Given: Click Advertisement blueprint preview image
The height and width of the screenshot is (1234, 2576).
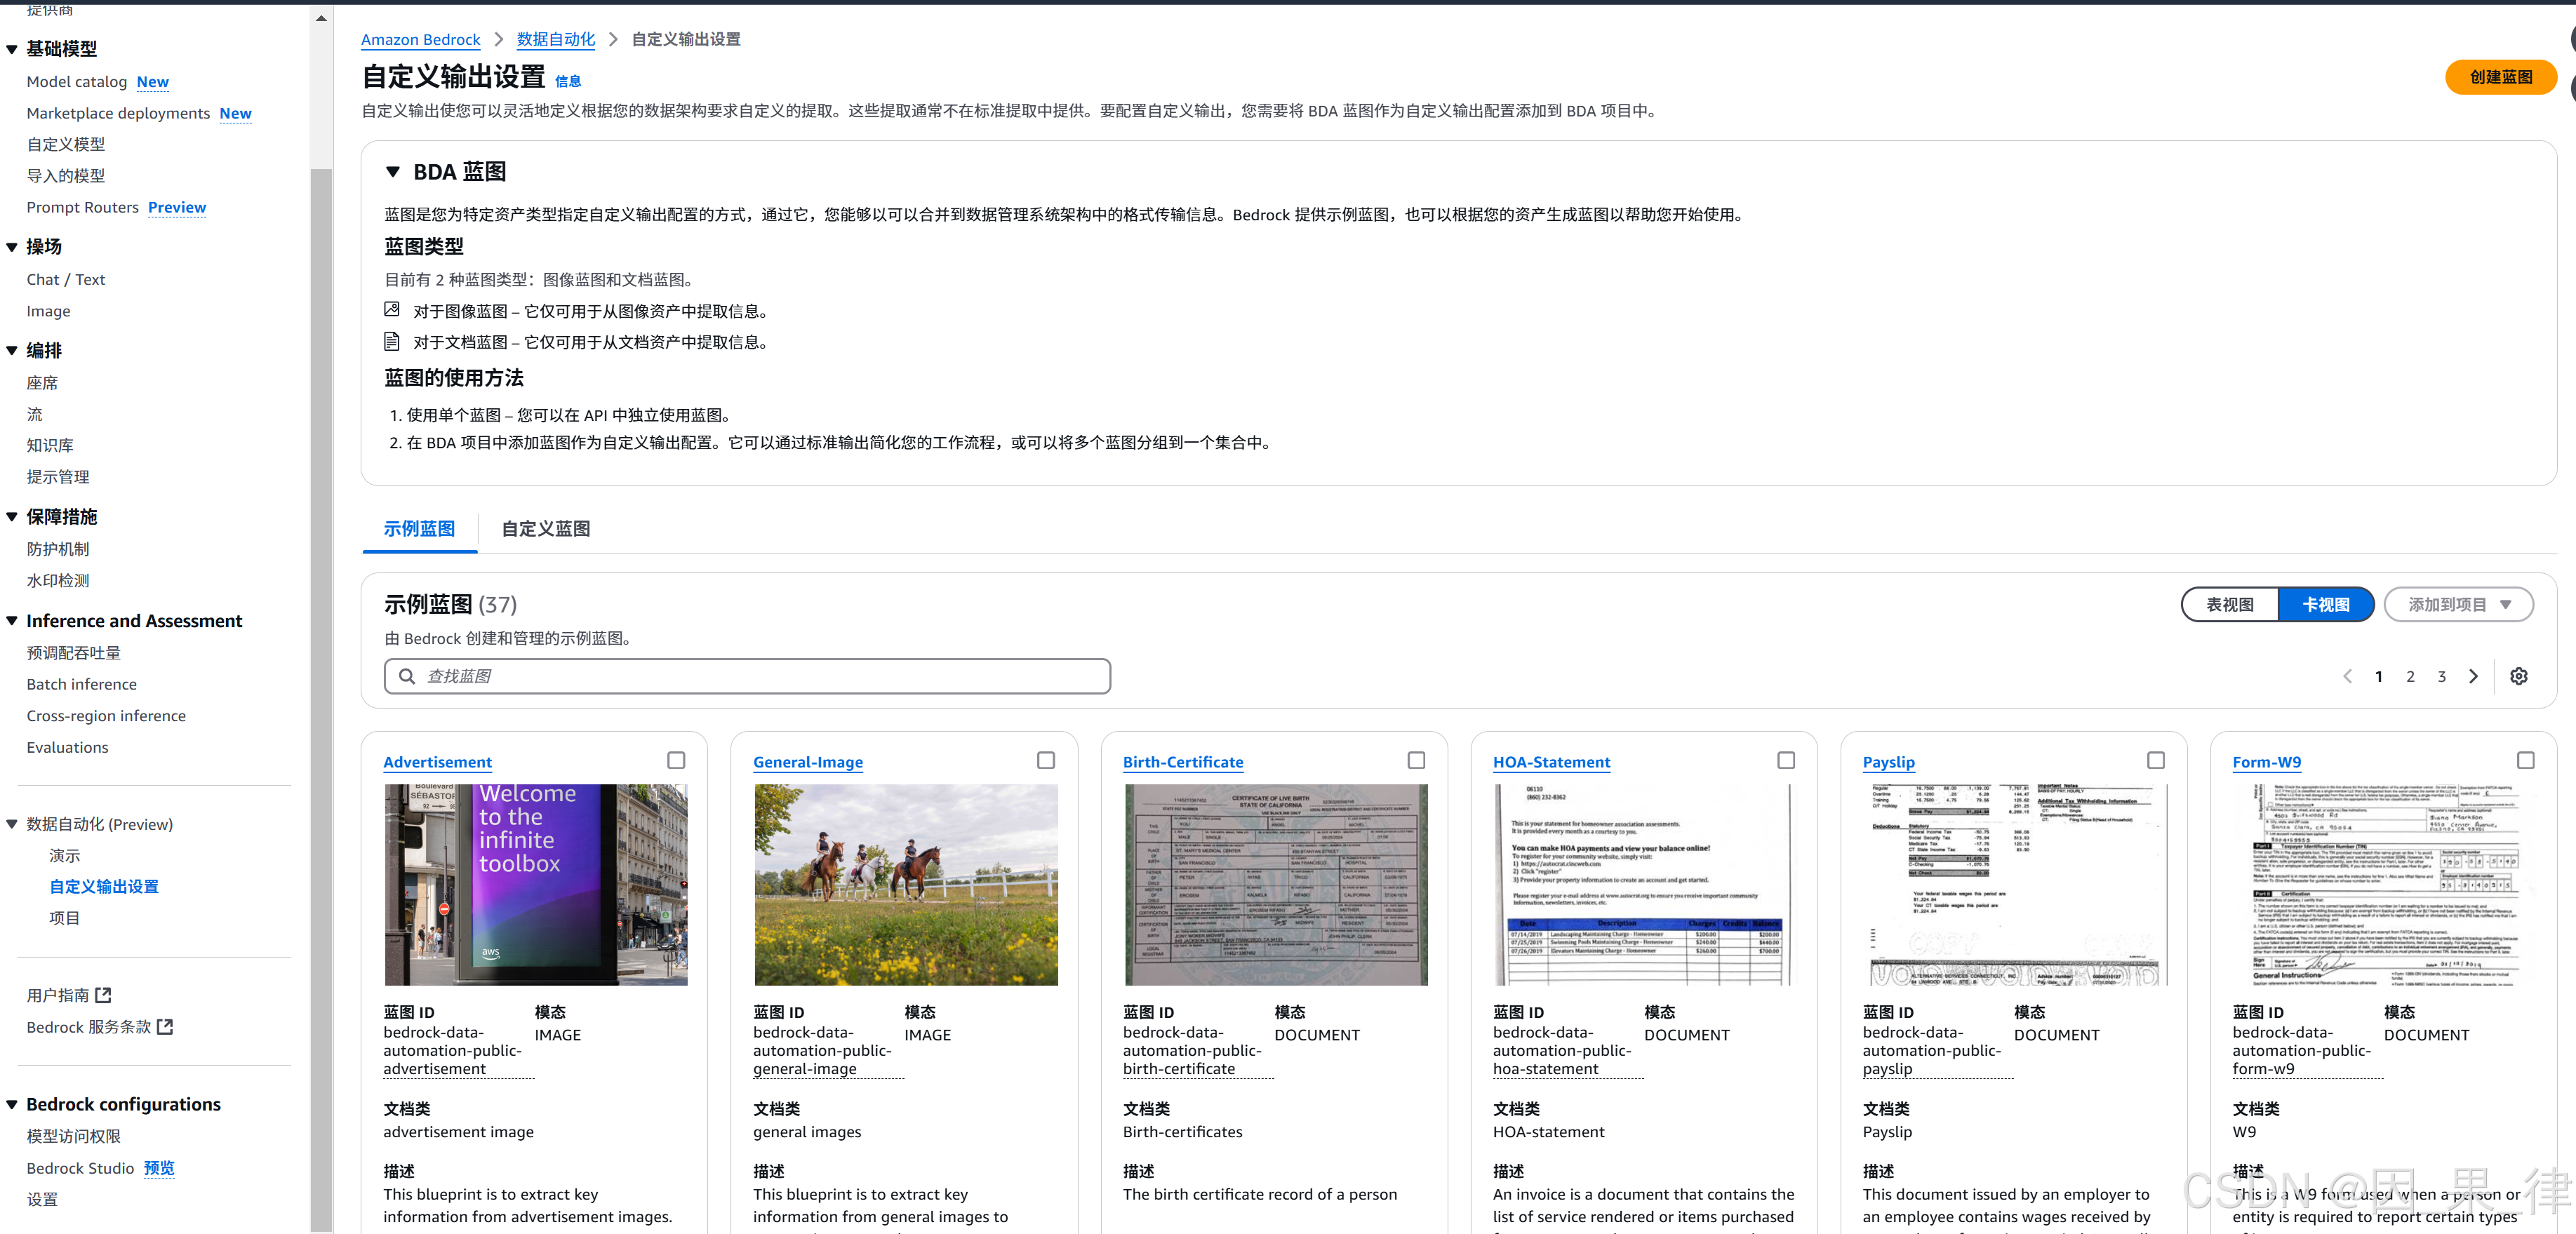Looking at the screenshot, I should (536, 884).
